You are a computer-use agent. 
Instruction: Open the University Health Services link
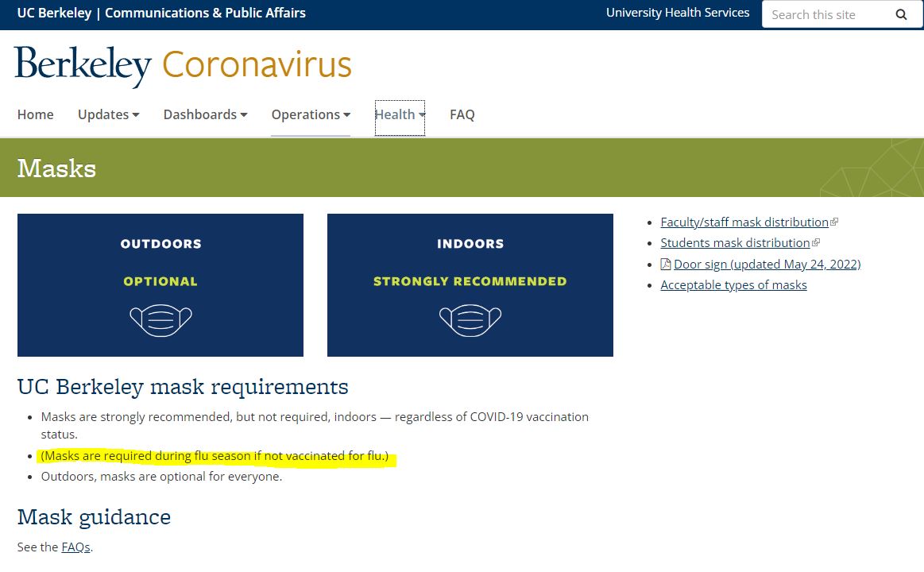click(x=678, y=13)
